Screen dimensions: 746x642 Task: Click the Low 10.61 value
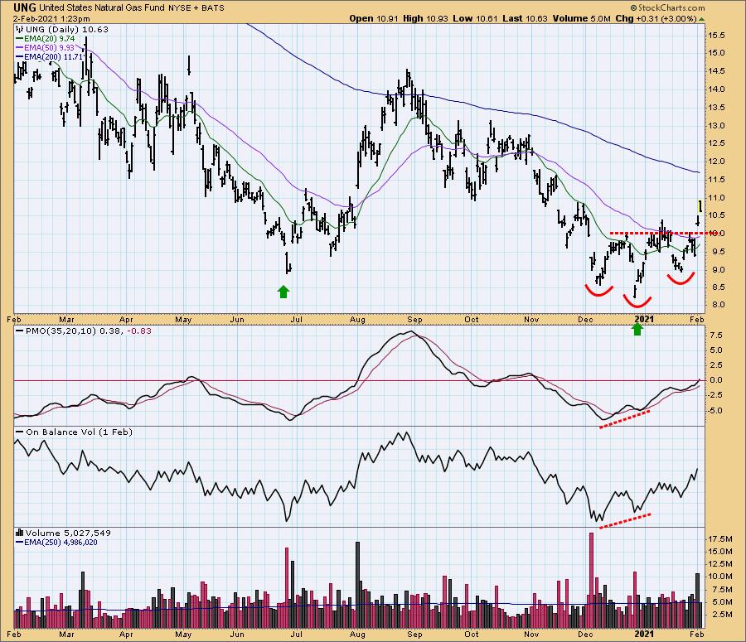click(475, 18)
